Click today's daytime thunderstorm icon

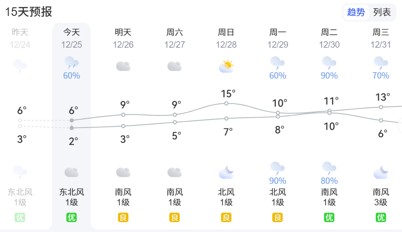click(x=72, y=63)
